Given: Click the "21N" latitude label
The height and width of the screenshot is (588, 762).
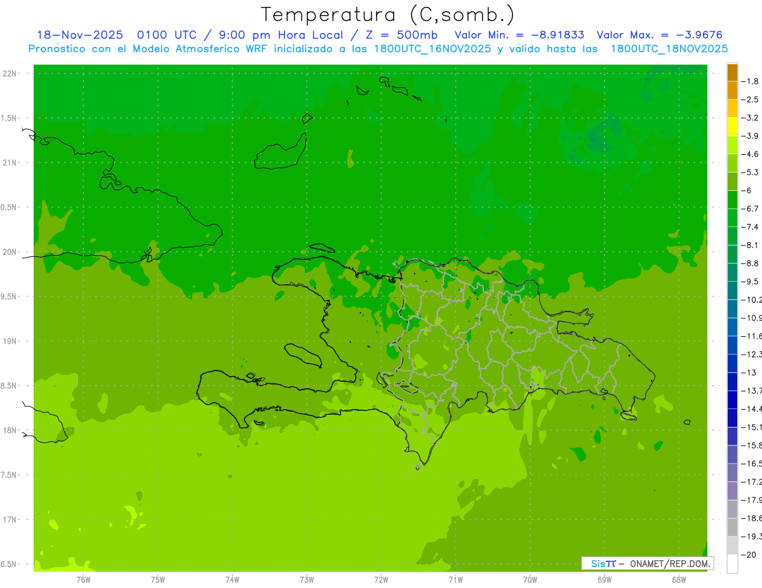Looking at the screenshot, I should click(10, 162).
